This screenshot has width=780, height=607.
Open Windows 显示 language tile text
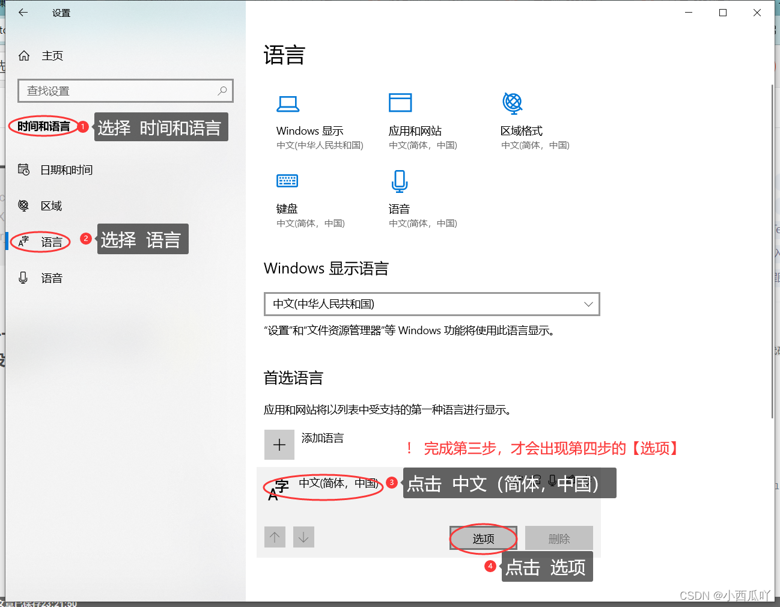click(310, 131)
